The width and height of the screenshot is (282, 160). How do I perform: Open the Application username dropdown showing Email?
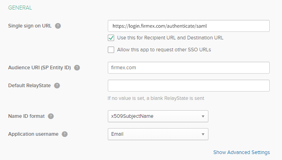click(158, 134)
